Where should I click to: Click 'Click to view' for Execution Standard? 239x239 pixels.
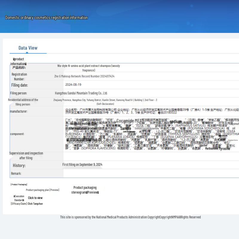tap(35, 198)
